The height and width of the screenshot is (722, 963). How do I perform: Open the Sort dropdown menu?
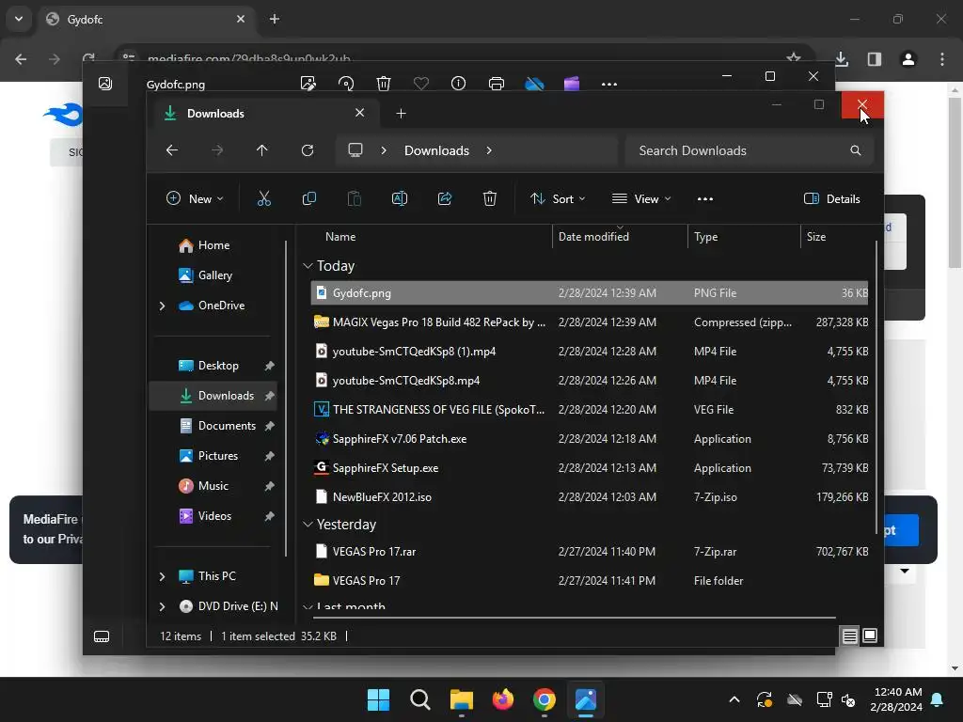(x=558, y=198)
